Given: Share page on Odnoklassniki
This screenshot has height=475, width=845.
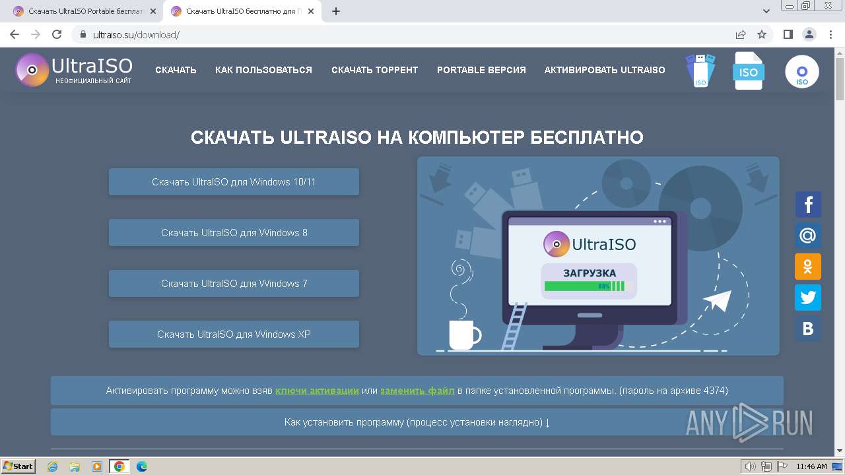Looking at the screenshot, I should pyautogui.click(x=808, y=267).
